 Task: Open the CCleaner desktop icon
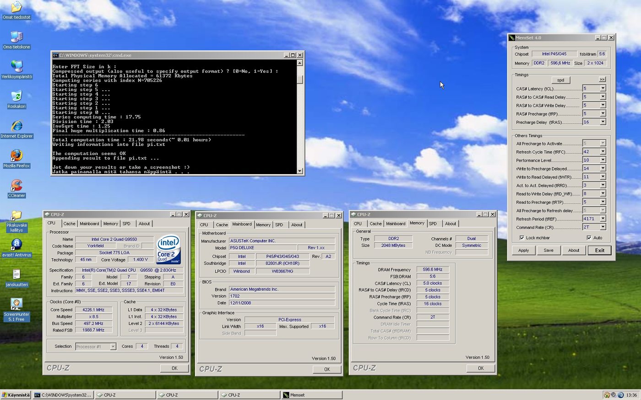click(16, 185)
